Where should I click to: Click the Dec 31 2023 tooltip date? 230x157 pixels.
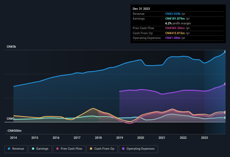pos(141,9)
